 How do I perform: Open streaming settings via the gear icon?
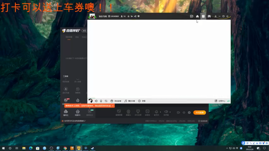189,112
